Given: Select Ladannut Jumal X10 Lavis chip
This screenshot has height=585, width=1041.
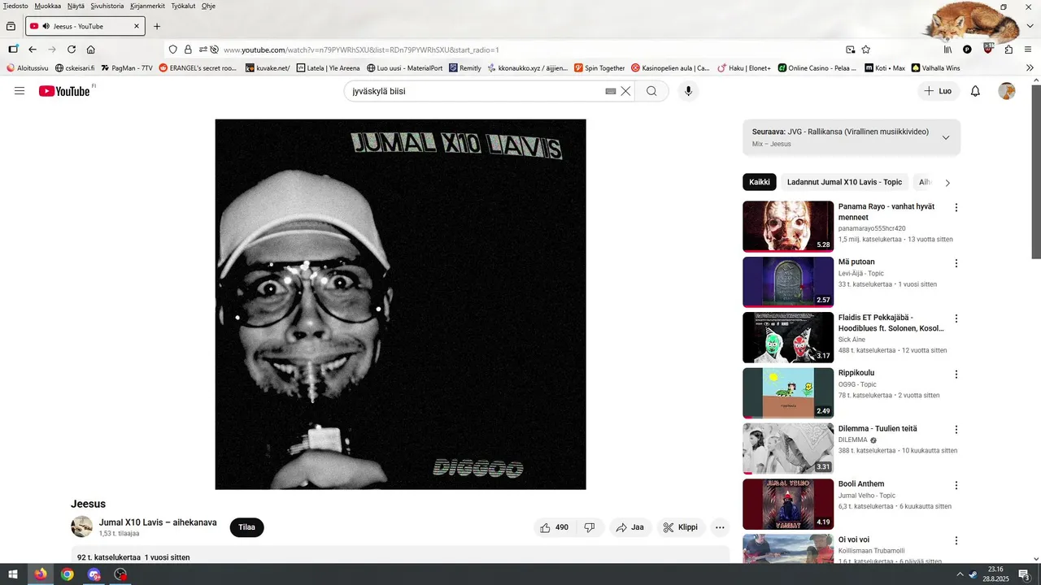Looking at the screenshot, I should pyautogui.click(x=844, y=182).
